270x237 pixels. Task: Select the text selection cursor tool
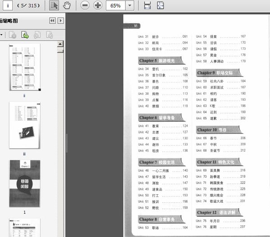point(54,5)
